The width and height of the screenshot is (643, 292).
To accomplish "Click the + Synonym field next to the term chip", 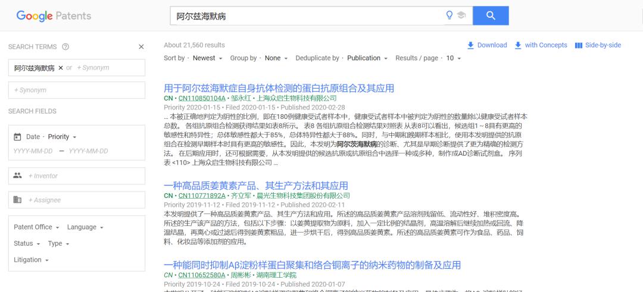I will point(93,68).
